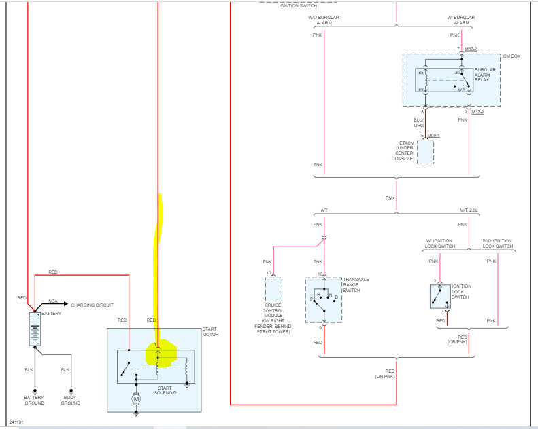Click the 'TRANSAXLE RANGE SWITCH' label
Viewport: 538px width, 429px height.
point(356,285)
